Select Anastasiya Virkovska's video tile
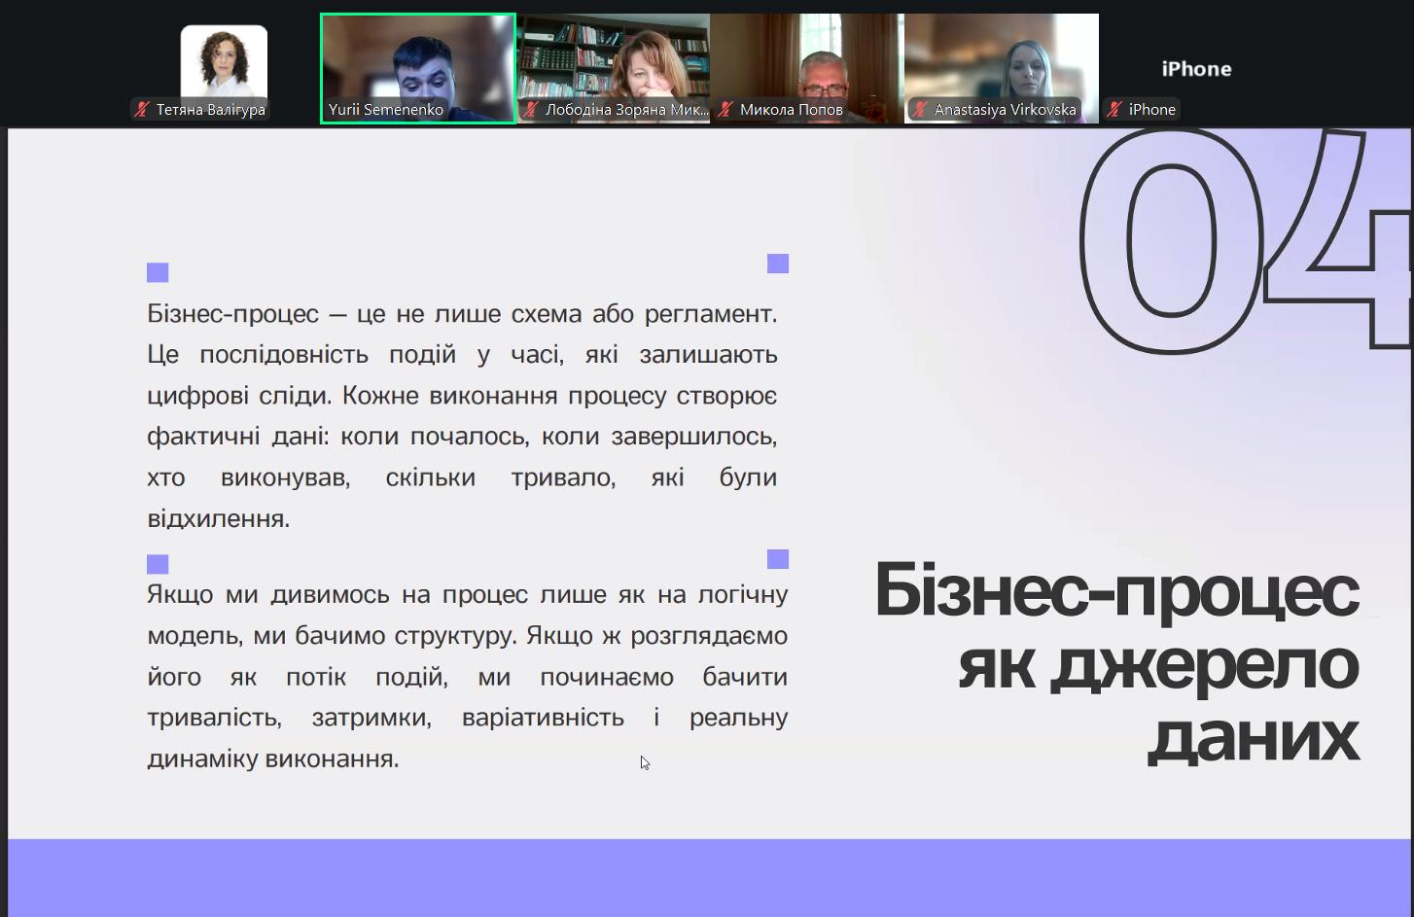This screenshot has width=1414, height=917. tap(1002, 58)
